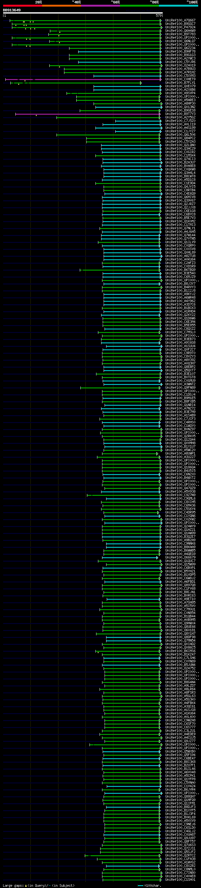
Task: Select hit label UniRef100_B9T783
Action: click(x=180, y=34)
